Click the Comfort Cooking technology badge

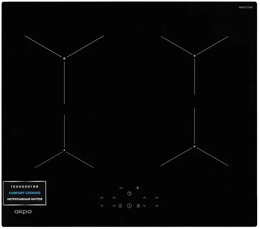click(25, 193)
